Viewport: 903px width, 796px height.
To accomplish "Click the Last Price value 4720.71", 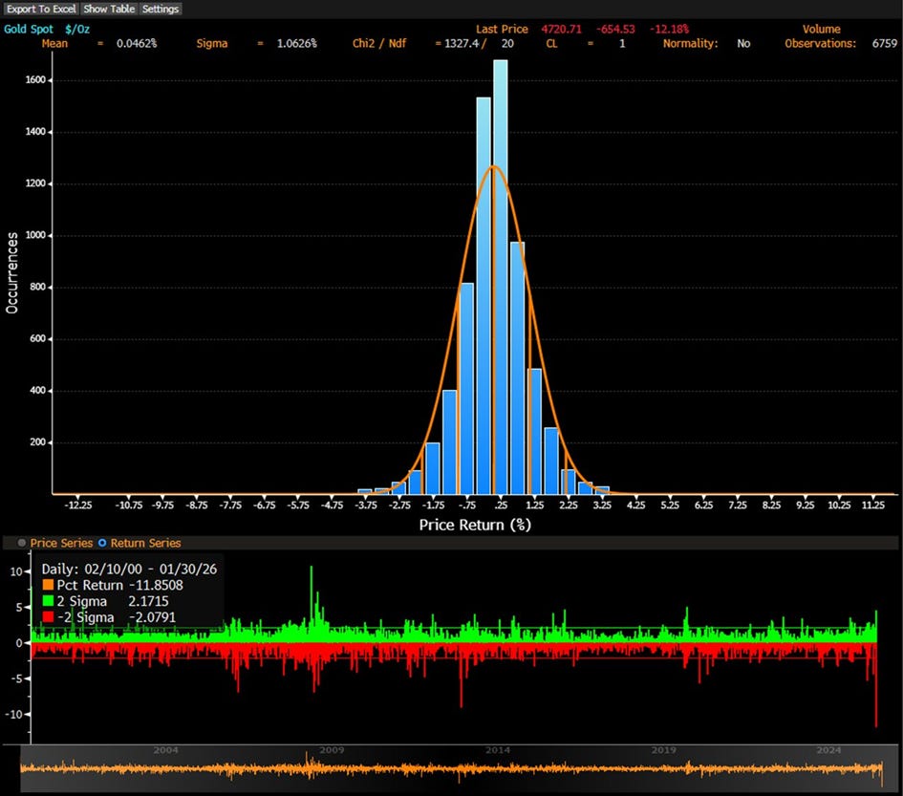I will pyautogui.click(x=561, y=30).
